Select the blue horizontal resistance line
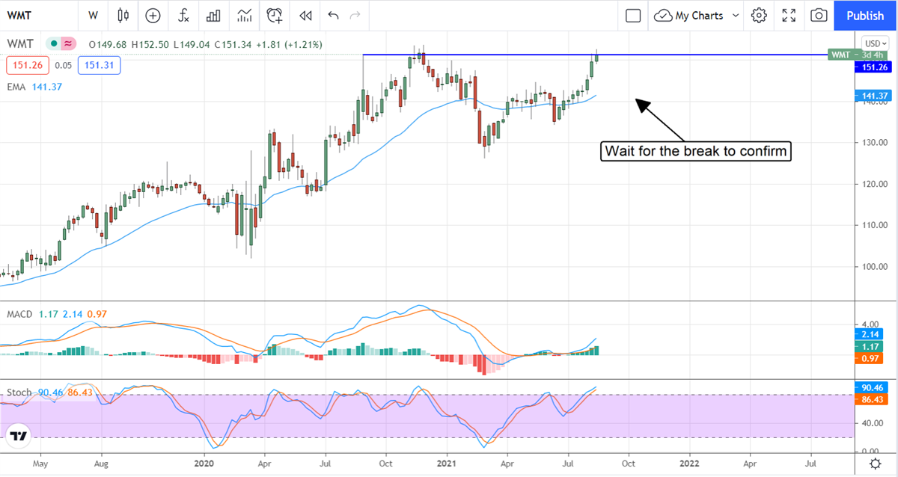The width and height of the screenshot is (898, 477). [x=595, y=55]
